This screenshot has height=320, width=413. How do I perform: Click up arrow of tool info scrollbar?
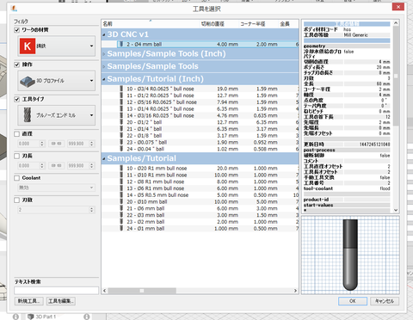pos(396,23)
